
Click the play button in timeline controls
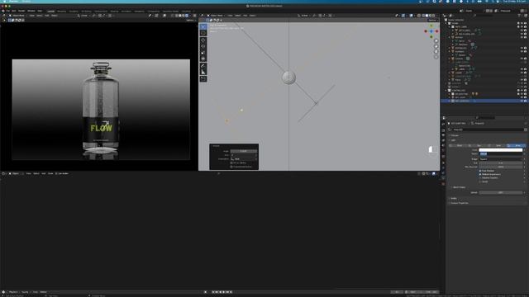tap(224, 292)
